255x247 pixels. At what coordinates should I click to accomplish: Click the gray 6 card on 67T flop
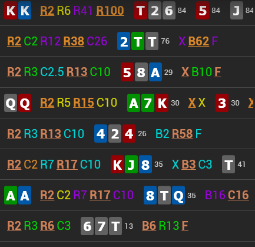coord(87,226)
